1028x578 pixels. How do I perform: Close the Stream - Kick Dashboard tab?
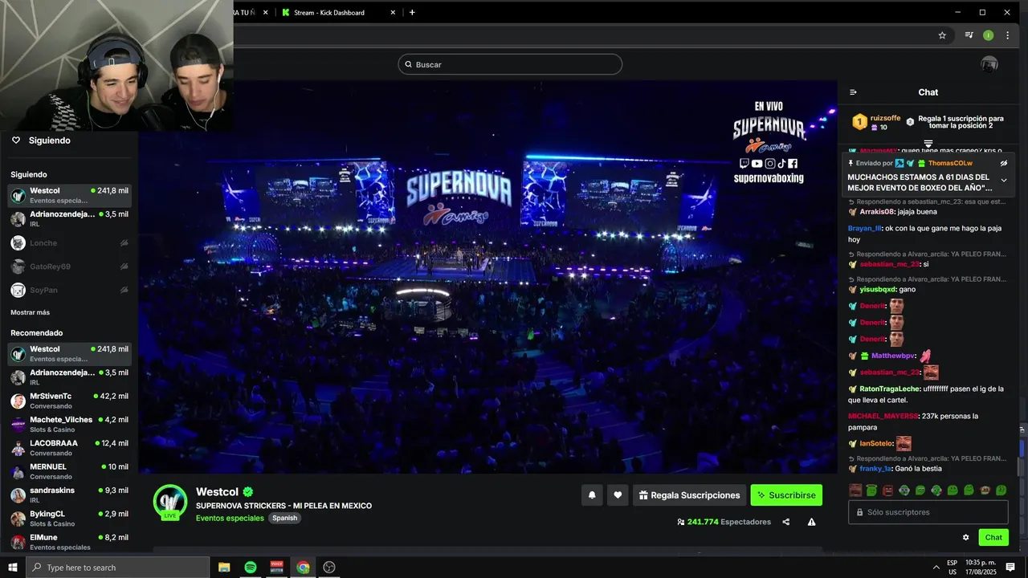393,12
